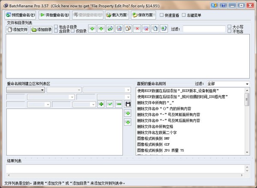Open the 过滤 全部 dropdown for favorite rules
257x188 pixels.
pos(227,84)
